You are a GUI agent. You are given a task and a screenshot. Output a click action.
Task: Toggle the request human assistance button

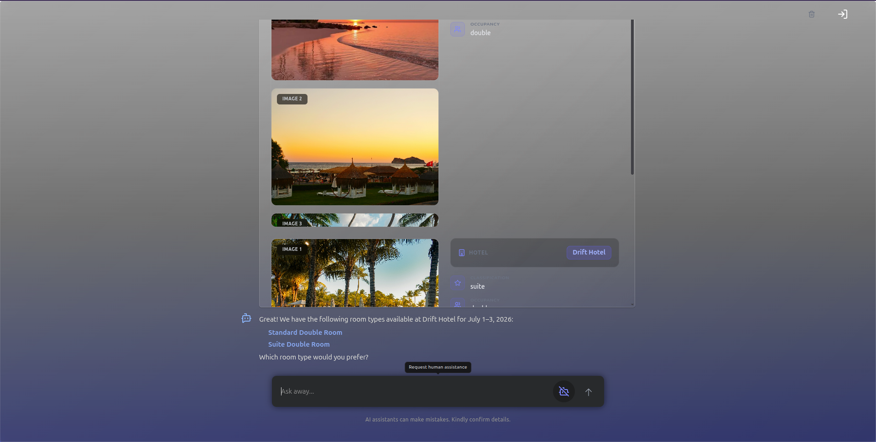[x=564, y=391]
